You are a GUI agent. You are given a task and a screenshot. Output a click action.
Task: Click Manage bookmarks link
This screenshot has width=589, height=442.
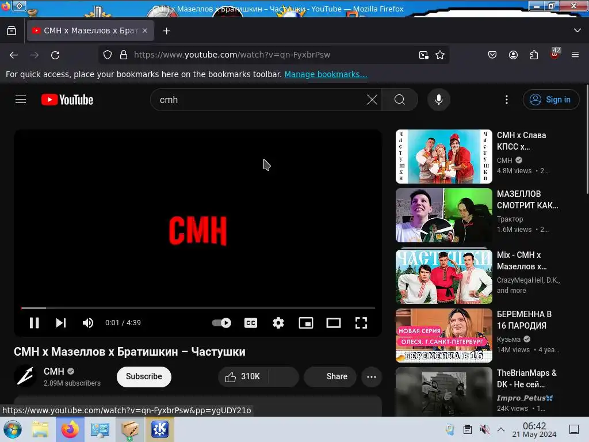(326, 74)
